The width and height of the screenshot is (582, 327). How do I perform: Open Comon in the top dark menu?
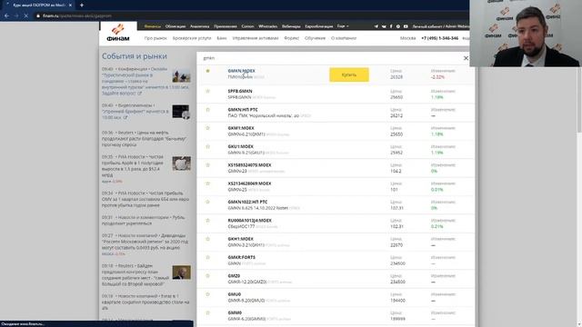(247, 26)
